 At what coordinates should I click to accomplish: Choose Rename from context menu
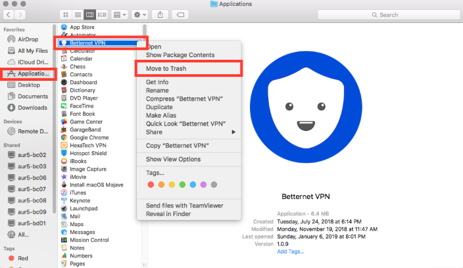(x=189, y=91)
